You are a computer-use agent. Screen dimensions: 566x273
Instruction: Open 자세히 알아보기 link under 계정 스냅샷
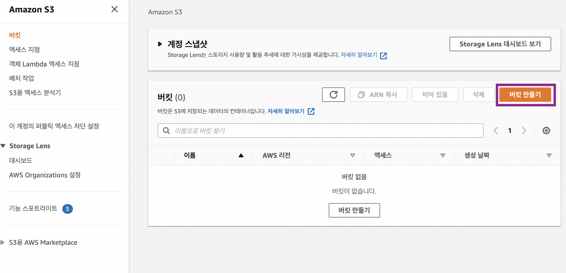click(359, 55)
